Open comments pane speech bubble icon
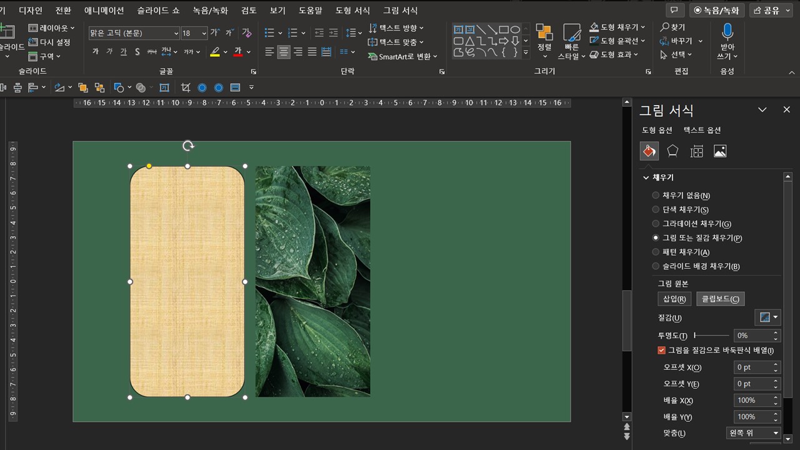This screenshot has width=800, height=450. click(x=674, y=11)
